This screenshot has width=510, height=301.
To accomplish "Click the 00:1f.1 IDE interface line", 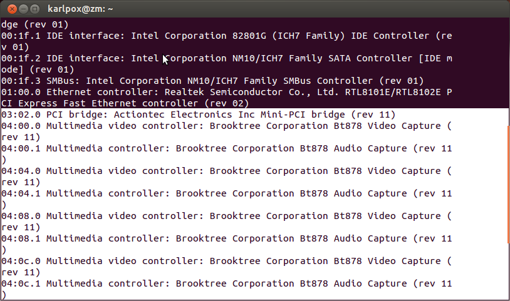I will click(226, 36).
